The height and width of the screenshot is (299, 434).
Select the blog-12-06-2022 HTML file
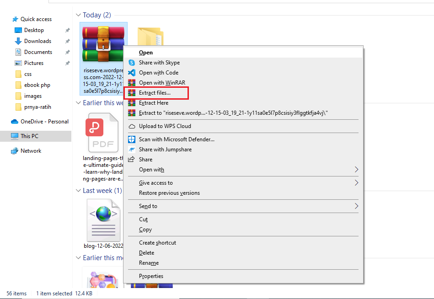(103, 219)
